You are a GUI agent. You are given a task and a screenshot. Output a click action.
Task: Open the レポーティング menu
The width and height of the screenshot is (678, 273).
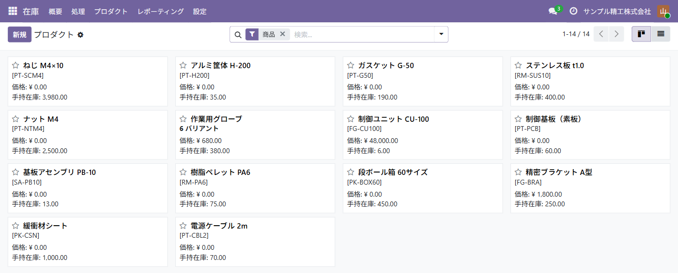160,11
